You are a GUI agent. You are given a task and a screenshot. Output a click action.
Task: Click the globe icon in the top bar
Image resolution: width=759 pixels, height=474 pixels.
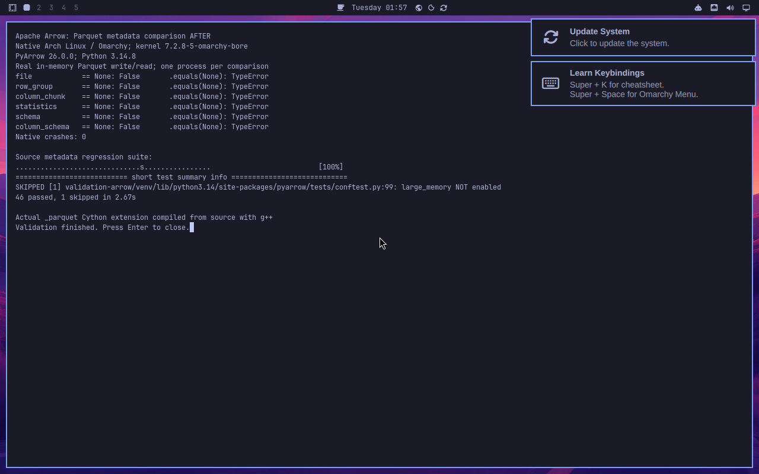[419, 8]
